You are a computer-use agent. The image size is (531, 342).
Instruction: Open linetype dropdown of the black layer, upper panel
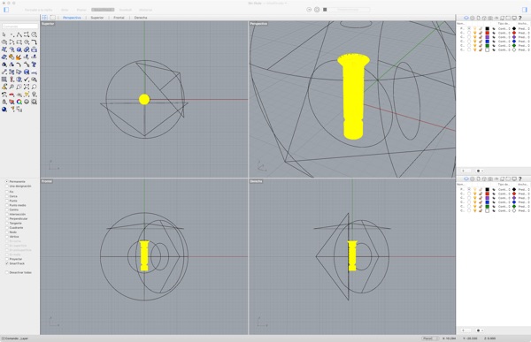coord(504,28)
